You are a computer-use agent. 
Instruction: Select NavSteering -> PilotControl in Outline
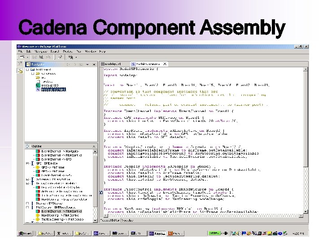[x=57, y=215]
